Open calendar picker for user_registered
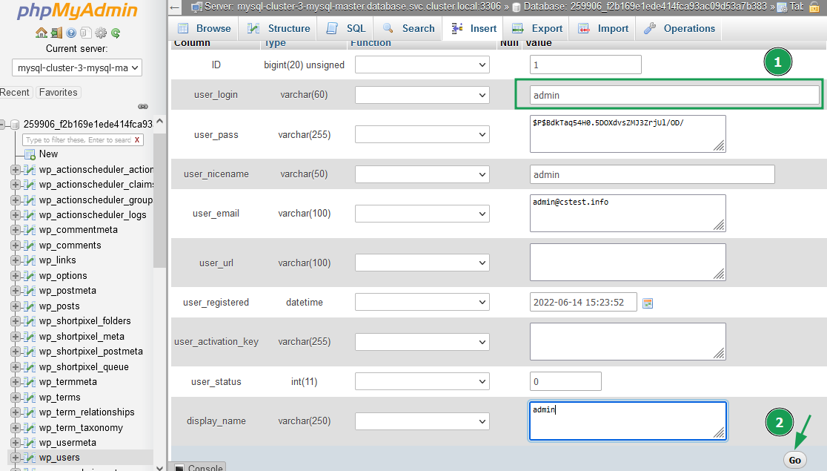 coord(648,303)
